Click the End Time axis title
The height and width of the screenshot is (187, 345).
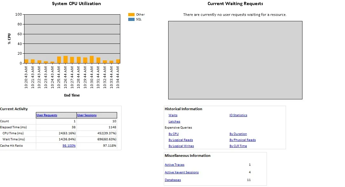(x=72, y=95)
